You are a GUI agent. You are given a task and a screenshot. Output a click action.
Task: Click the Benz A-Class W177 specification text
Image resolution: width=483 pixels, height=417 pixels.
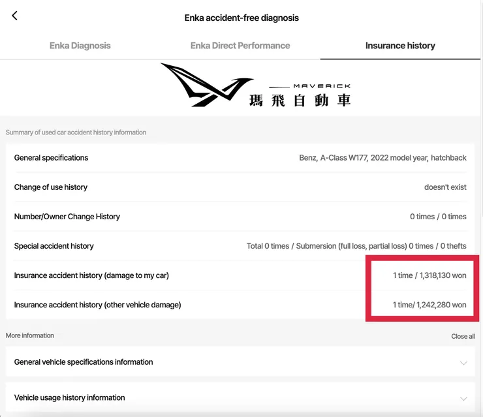click(x=382, y=158)
